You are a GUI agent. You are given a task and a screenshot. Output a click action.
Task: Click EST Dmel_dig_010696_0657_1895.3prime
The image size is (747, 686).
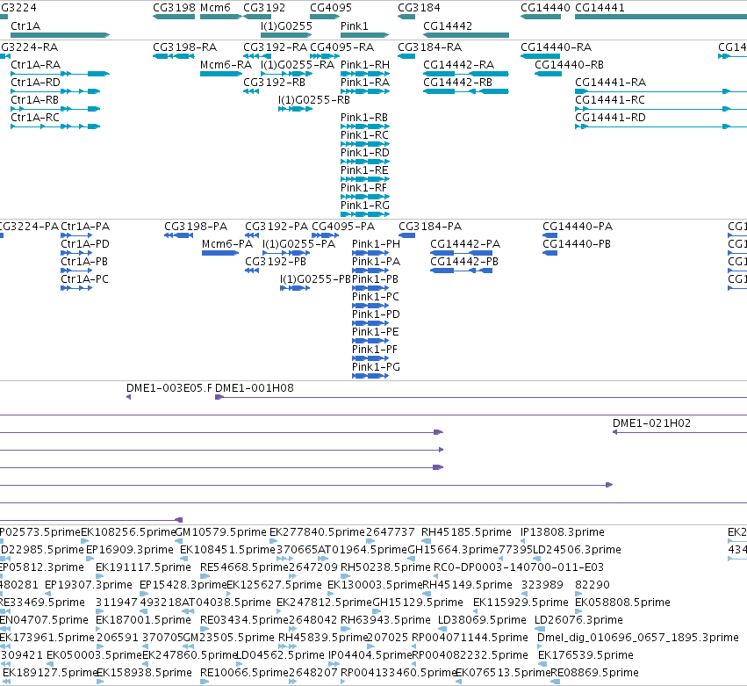point(540,646)
